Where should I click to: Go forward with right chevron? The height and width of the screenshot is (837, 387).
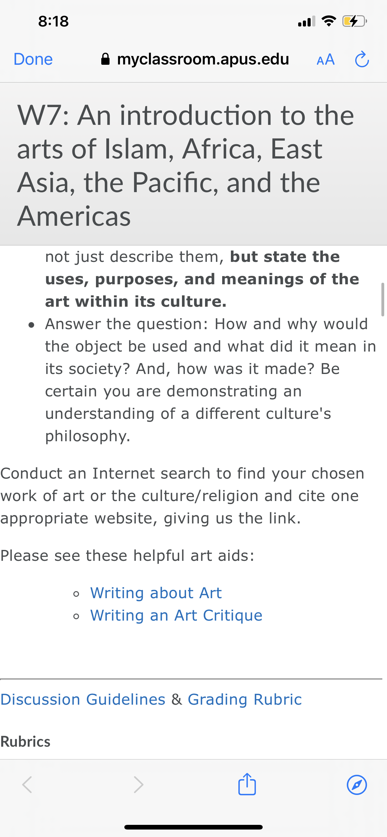139,785
